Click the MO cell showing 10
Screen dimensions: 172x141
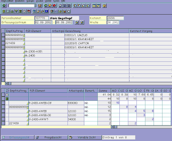click(x=115, y=103)
